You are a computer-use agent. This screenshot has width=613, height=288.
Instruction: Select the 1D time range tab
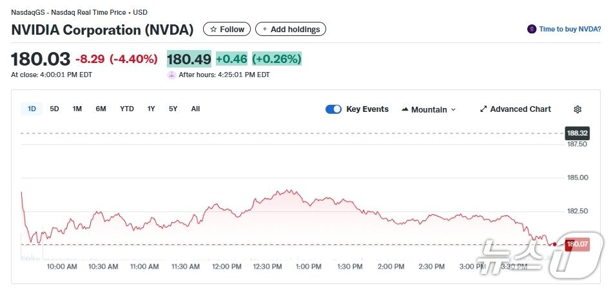[32, 109]
